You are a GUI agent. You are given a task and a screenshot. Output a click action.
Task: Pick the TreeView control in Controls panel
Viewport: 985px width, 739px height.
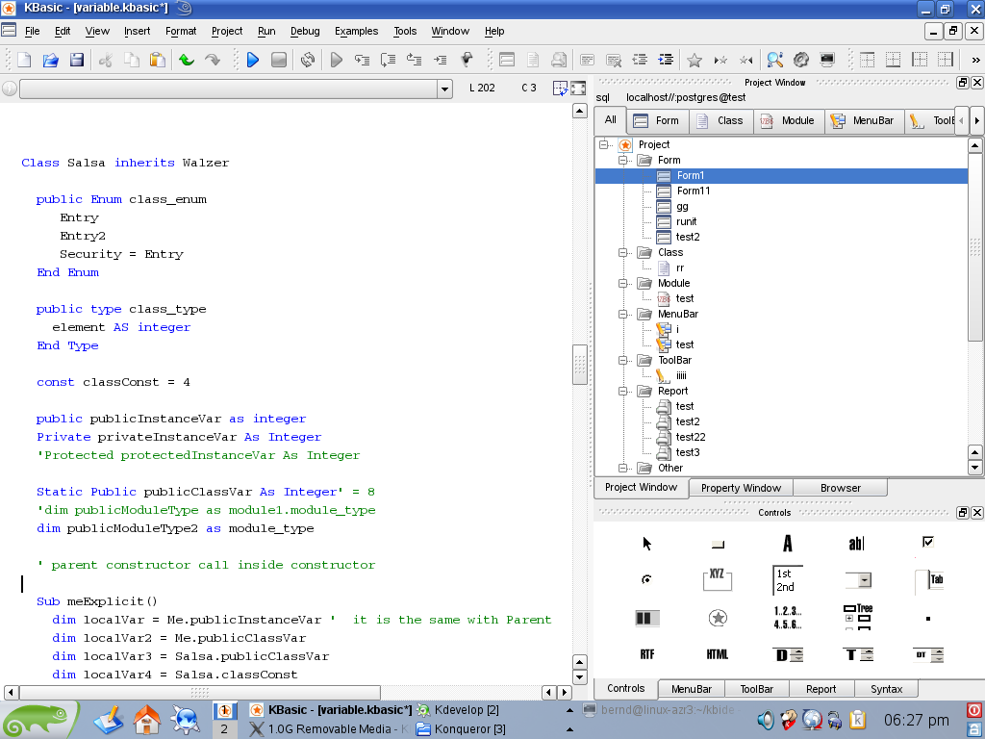pyautogui.click(x=857, y=617)
